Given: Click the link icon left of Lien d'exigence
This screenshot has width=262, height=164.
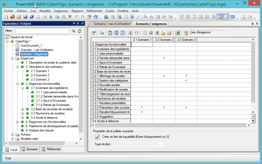Looking at the screenshot, I should click(186, 33).
